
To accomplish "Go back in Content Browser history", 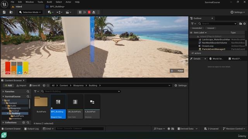I will [x=44, y=86].
